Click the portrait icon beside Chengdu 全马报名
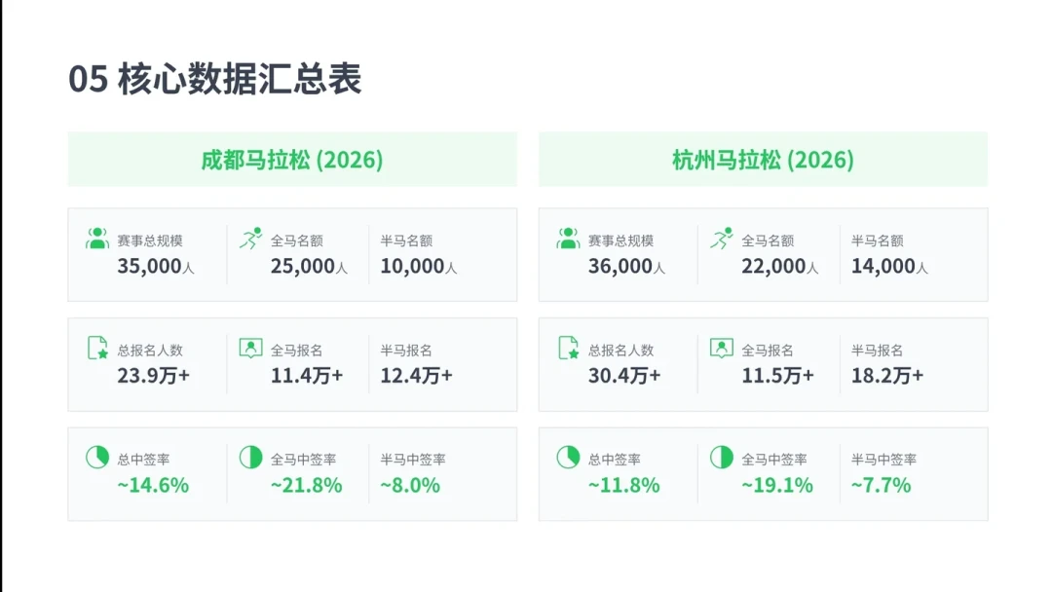1052x592 pixels. tap(251, 348)
